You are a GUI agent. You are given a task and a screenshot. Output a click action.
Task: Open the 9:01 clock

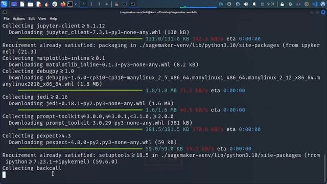pos(271,4)
